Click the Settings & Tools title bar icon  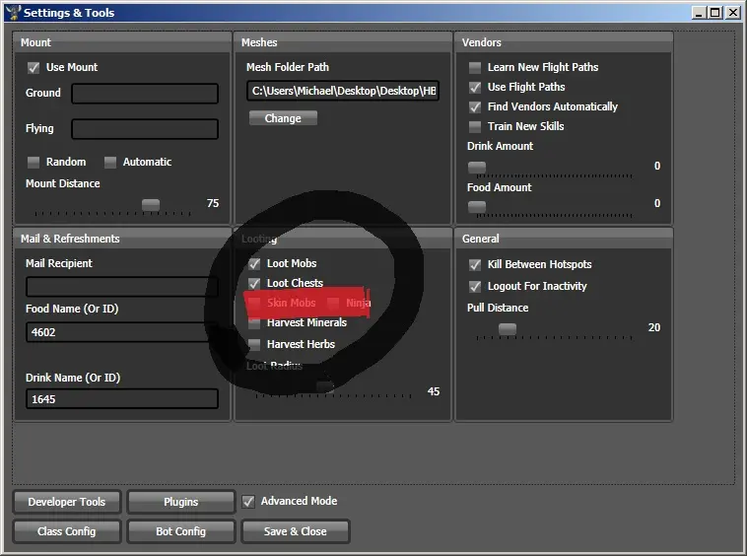[12, 13]
